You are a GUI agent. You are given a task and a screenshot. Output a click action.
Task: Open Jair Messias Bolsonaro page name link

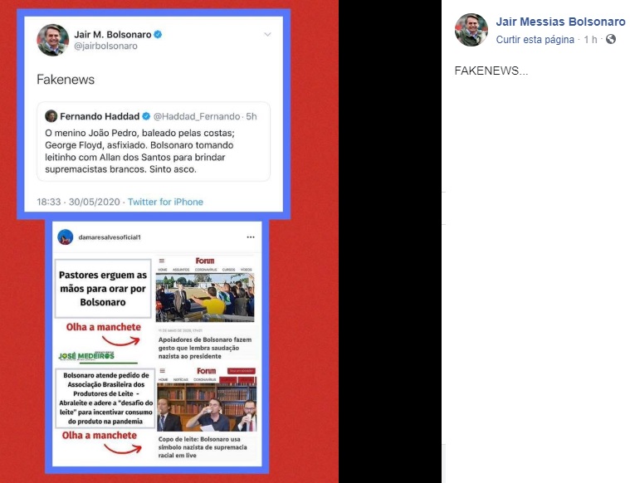pos(560,22)
